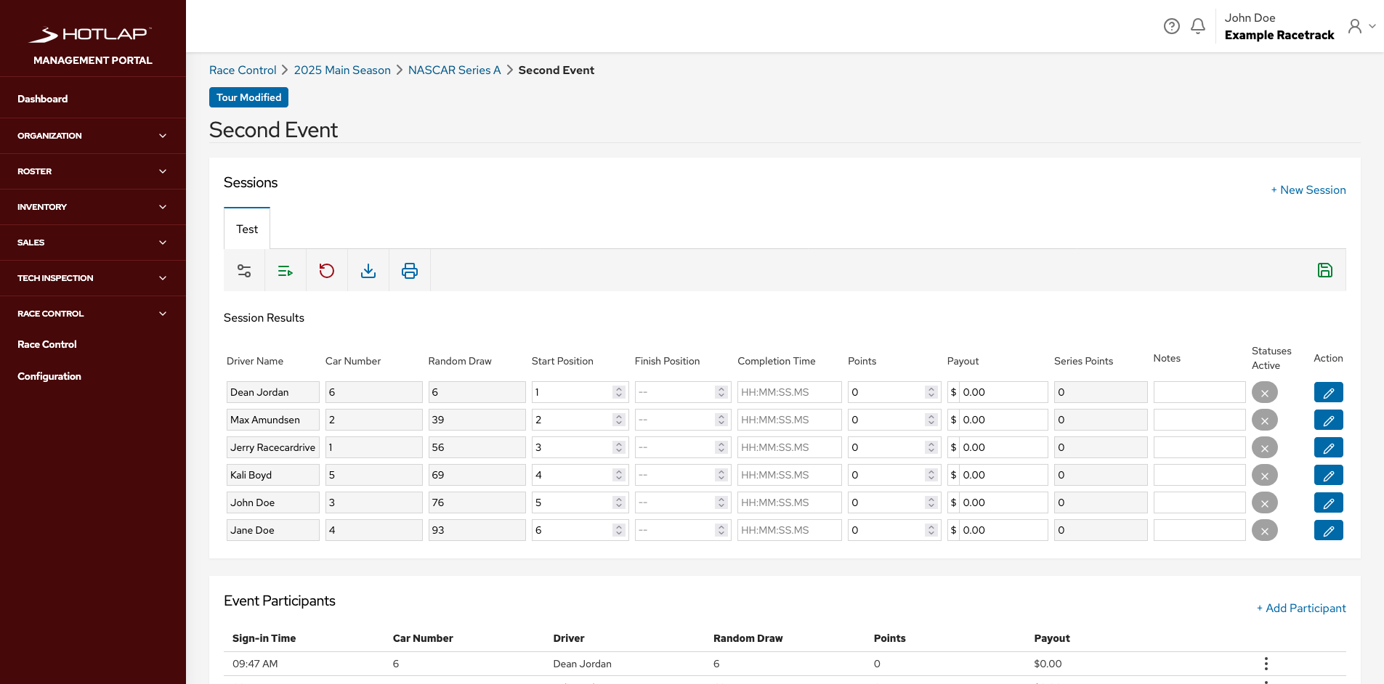Image resolution: width=1384 pixels, height=684 pixels.
Task: Open the session settings sliders icon
Action: tap(244, 270)
